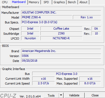Click the Current Link Width x16 value
Image resolution: width=105 pixels, height=98 pixels.
pos(43,79)
